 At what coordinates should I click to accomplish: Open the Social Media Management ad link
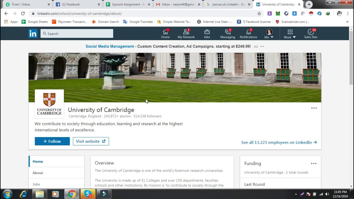coord(110,46)
